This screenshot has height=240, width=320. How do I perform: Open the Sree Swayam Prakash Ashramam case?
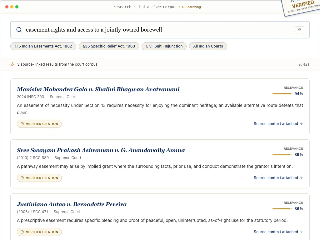(101, 150)
